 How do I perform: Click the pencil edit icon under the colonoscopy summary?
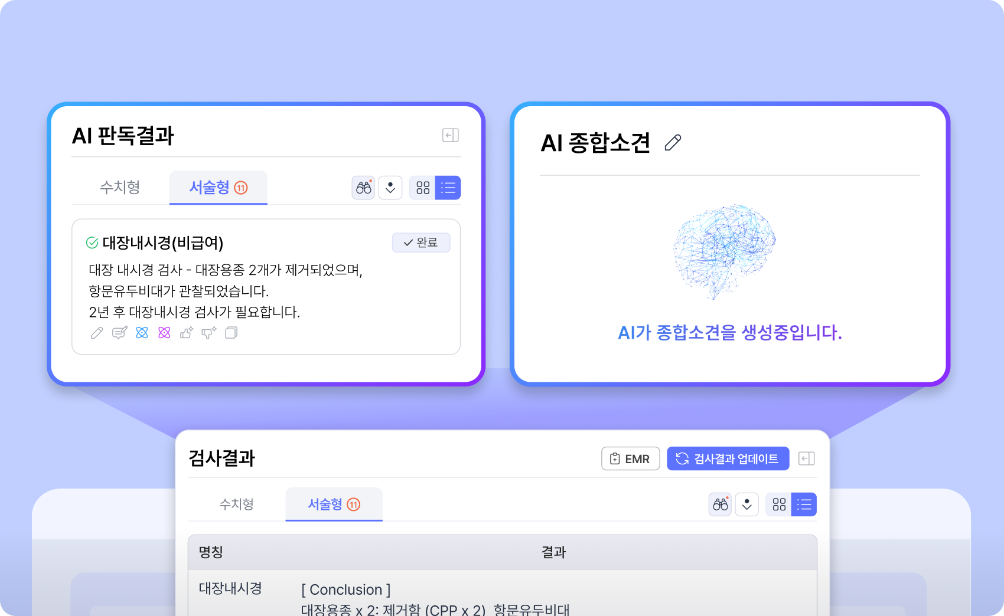click(97, 333)
